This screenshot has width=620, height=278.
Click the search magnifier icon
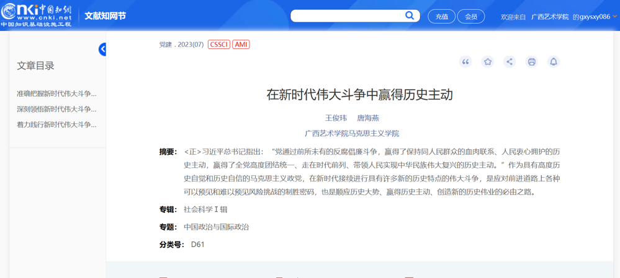pyautogui.click(x=410, y=15)
